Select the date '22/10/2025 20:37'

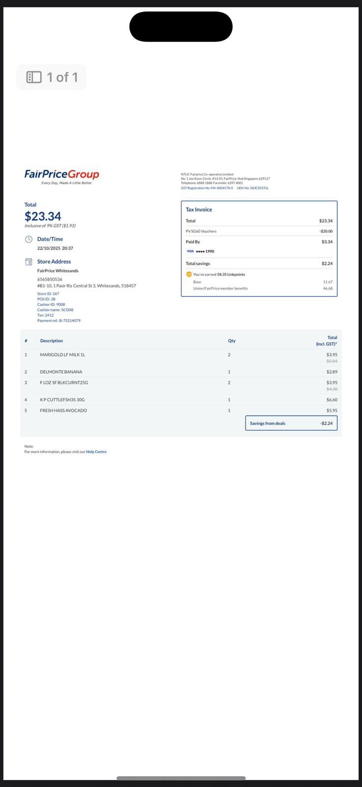[55, 248]
